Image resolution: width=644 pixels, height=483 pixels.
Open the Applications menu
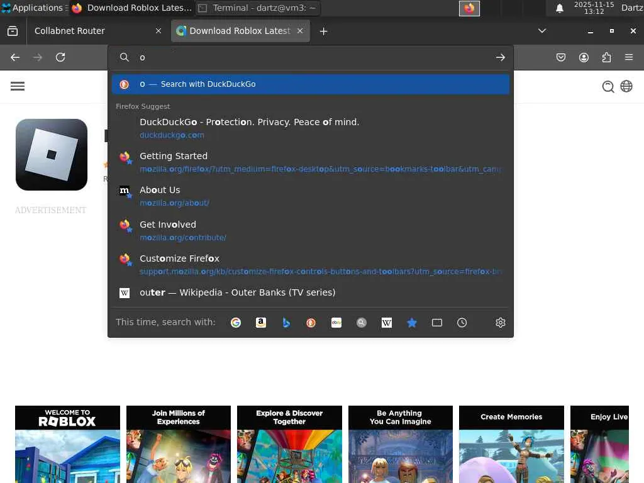click(35, 8)
